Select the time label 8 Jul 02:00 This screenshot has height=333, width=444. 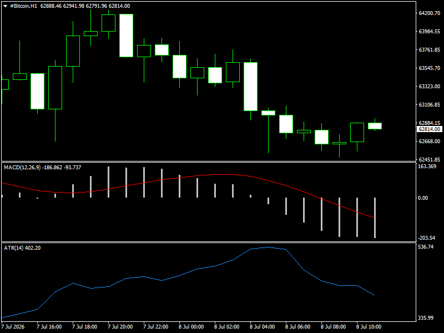click(227, 327)
